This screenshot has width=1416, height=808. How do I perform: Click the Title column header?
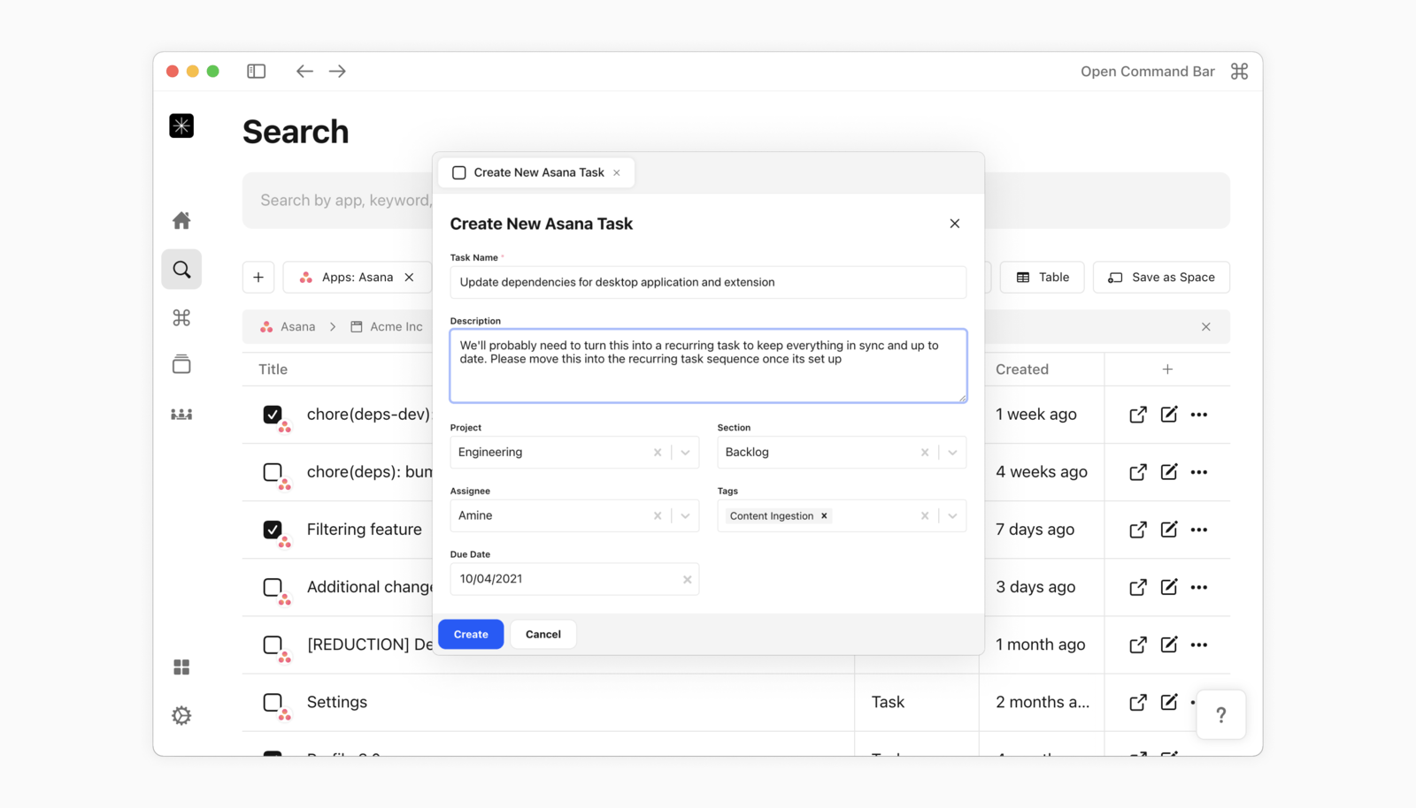273,370
